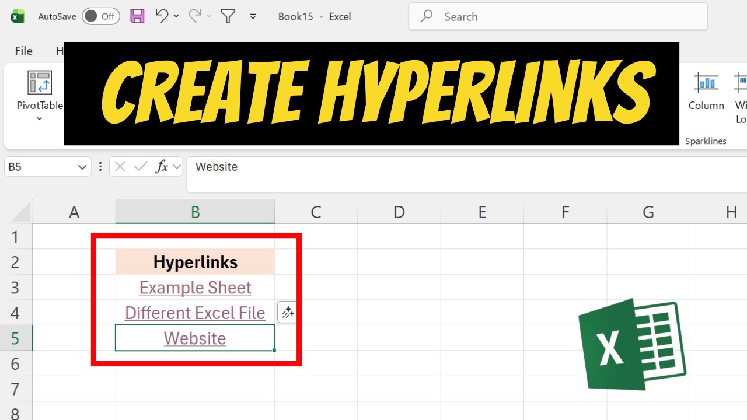This screenshot has width=747, height=420.
Task: Follow the Different Excel File hyperlink
Action: click(x=195, y=313)
